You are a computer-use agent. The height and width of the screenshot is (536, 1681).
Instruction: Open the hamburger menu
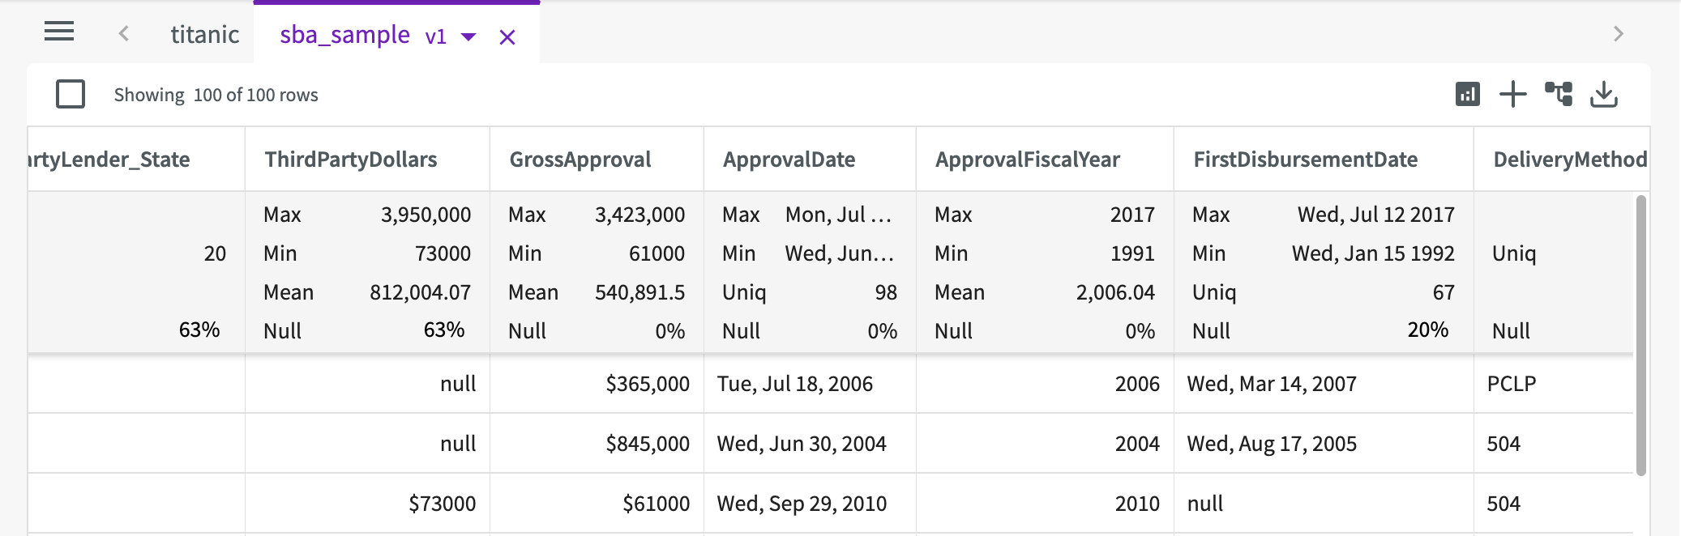59,32
